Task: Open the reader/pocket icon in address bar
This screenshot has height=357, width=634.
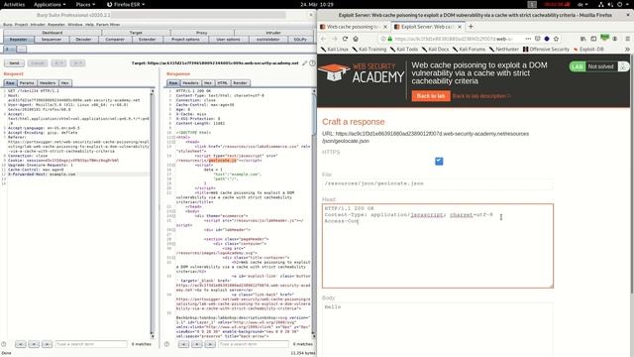Action: pos(537,39)
